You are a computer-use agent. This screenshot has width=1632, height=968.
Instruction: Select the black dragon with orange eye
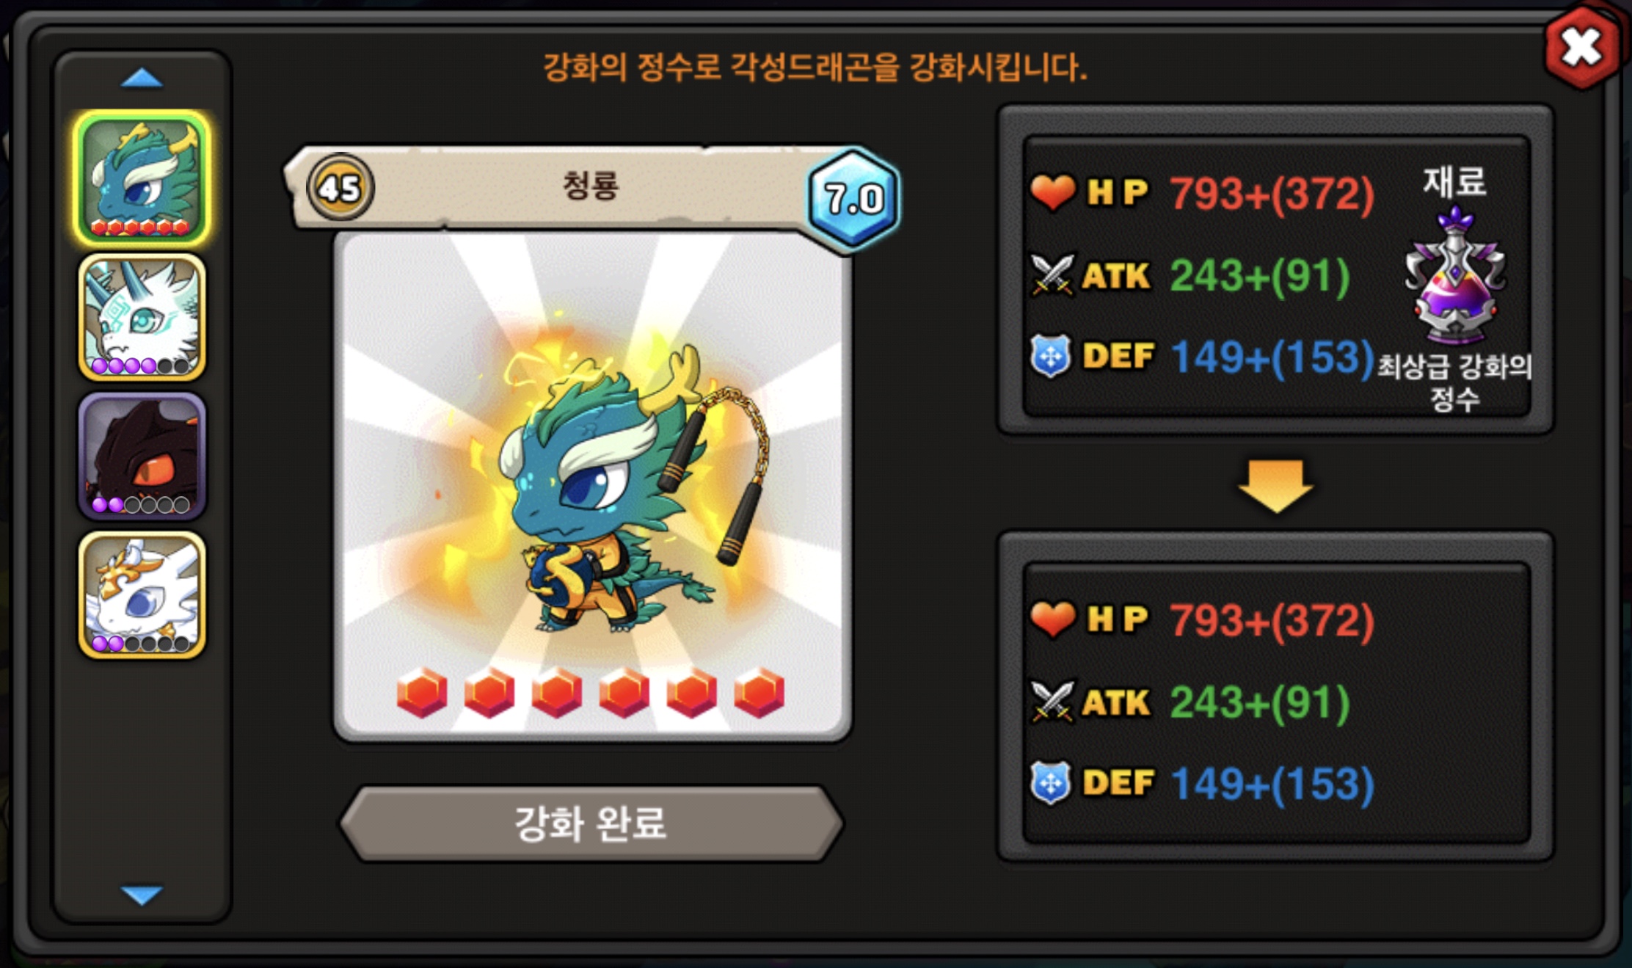(x=142, y=456)
